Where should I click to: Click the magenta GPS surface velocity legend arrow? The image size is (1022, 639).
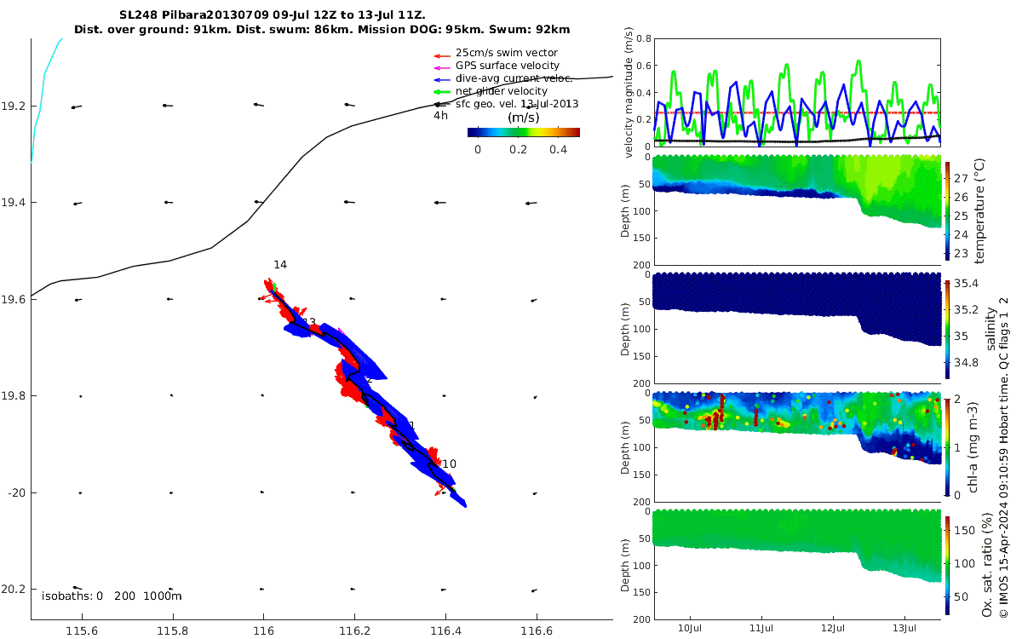[442, 66]
